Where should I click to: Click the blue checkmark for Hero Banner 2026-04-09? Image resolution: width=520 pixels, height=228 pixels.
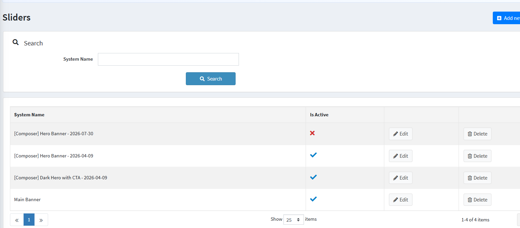pyautogui.click(x=313, y=155)
